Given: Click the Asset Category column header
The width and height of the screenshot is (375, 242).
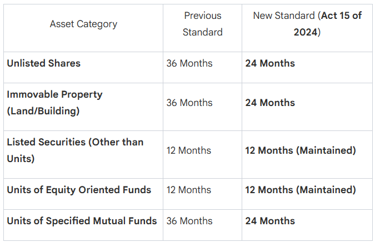Looking at the screenshot, I should tap(83, 24).
